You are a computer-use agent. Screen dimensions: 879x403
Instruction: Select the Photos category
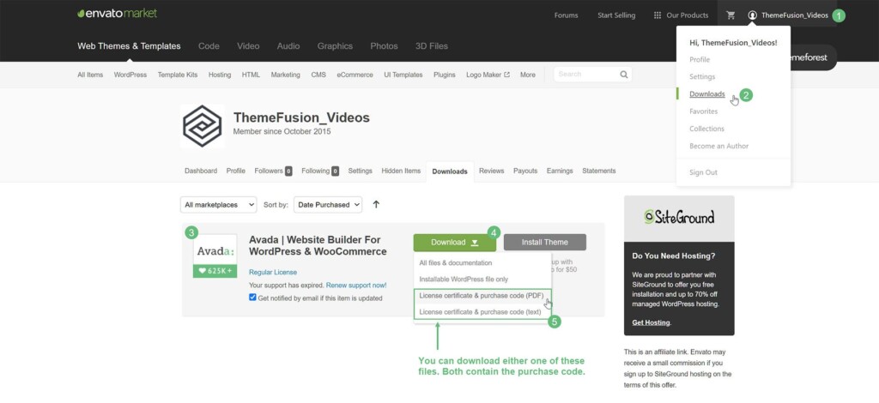pyautogui.click(x=384, y=46)
